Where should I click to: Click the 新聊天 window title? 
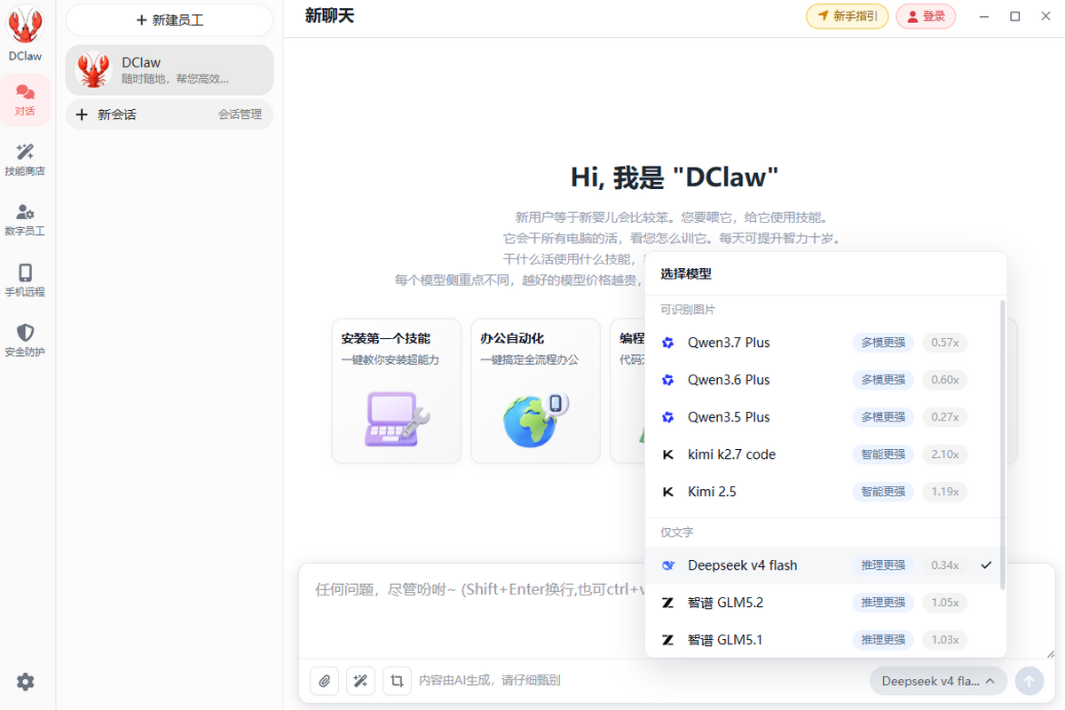tap(329, 15)
